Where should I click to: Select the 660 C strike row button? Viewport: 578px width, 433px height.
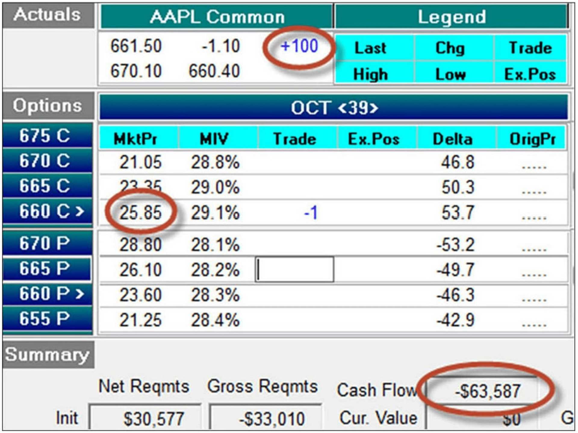tap(48, 211)
